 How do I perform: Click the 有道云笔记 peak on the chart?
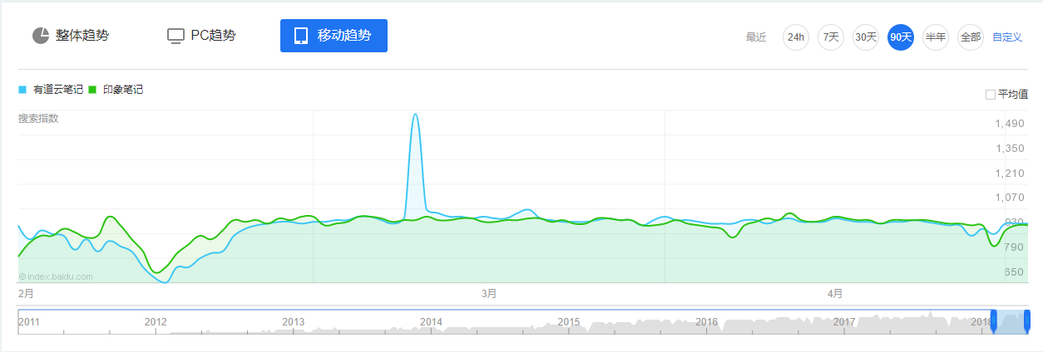tap(415, 115)
